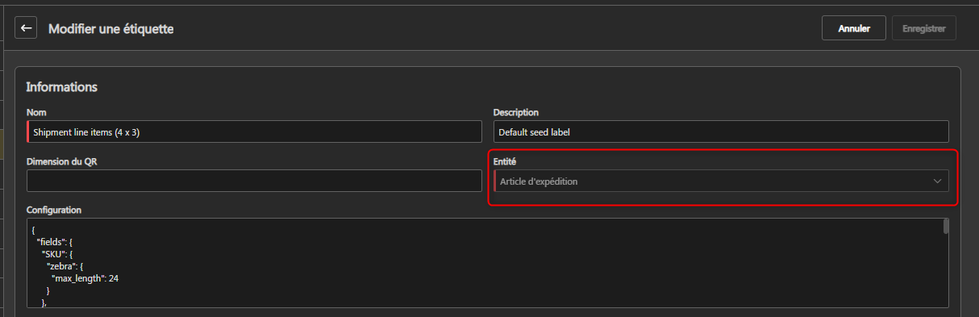Click the "max_length": 24 line in Configuration

[86, 278]
